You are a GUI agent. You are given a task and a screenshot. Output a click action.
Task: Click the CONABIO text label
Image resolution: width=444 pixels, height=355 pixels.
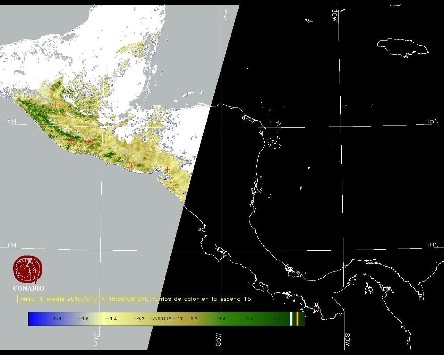click(28, 288)
